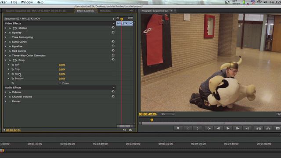The height and width of the screenshot is (158, 281).
Task: Step forward one frame
Action: pyautogui.click(x=238, y=129)
